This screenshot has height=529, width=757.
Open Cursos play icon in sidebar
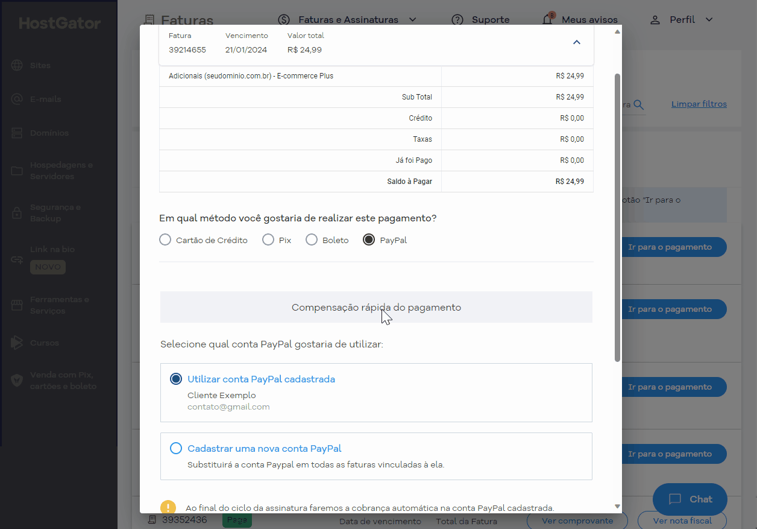click(x=17, y=343)
